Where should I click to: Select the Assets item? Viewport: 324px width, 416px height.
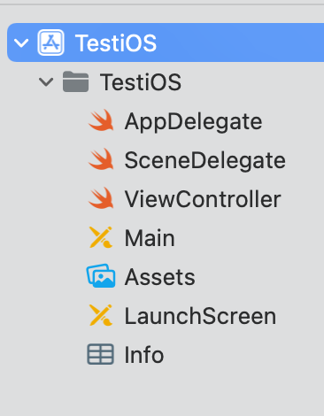point(159,277)
